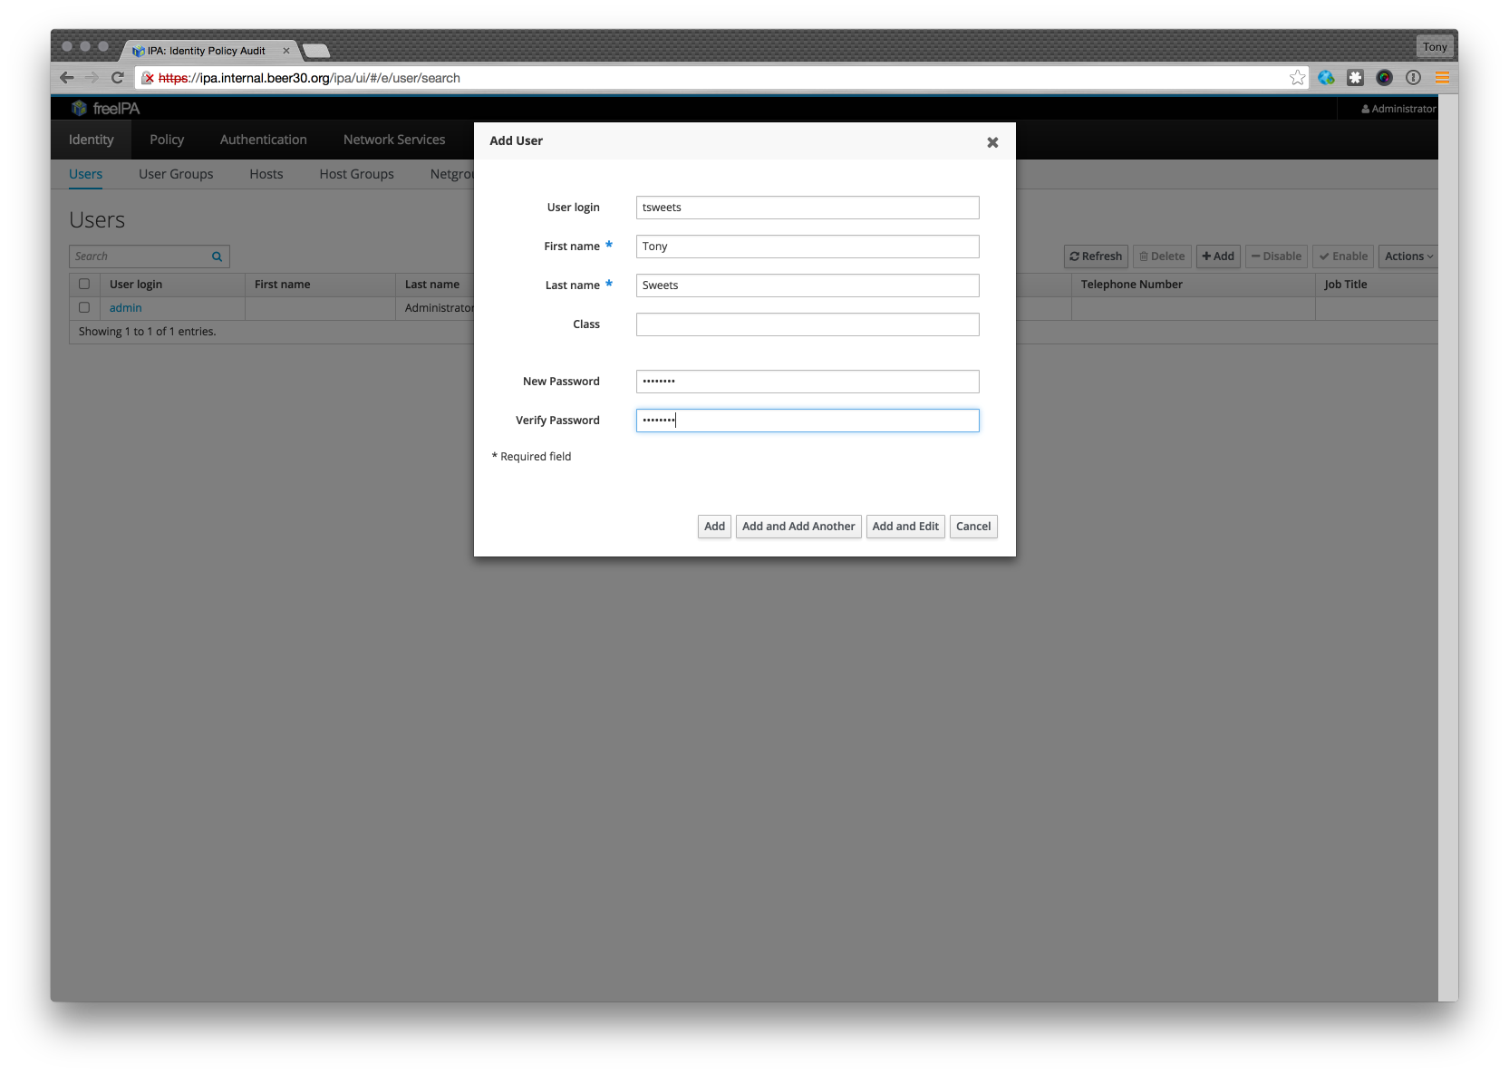The width and height of the screenshot is (1509, 1074).
Task: Open the Tony profile switcher
Action: [1434, 47]
